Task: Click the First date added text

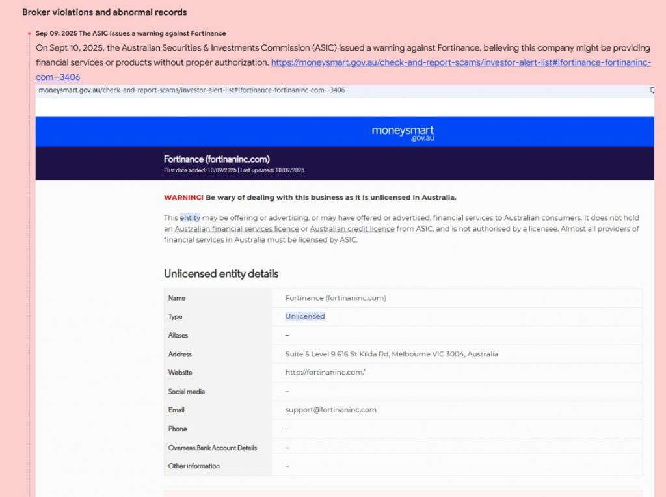Action: coord(200,170)
